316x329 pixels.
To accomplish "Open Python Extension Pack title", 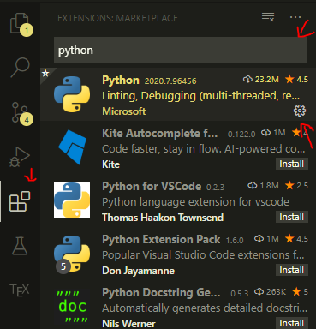I will pyautogui.click(x=161, y=240).
